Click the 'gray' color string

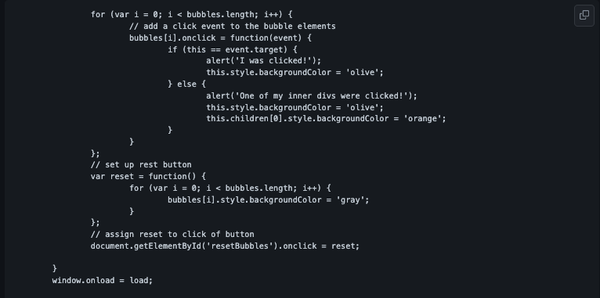pyautogui.click(x=350, y=199)
